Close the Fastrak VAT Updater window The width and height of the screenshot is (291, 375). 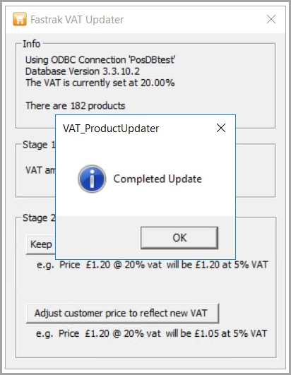tap(271, 19)
